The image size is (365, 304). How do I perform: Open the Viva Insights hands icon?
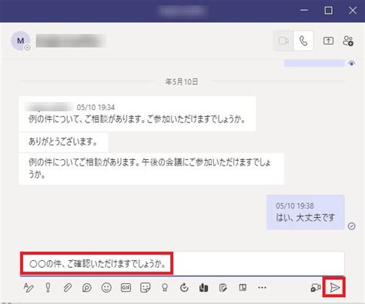point(203,288)
